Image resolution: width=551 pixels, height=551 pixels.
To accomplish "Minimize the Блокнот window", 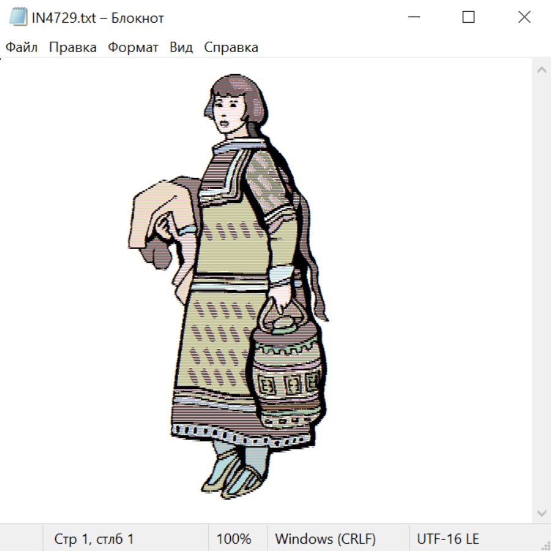I will (413, 17).
